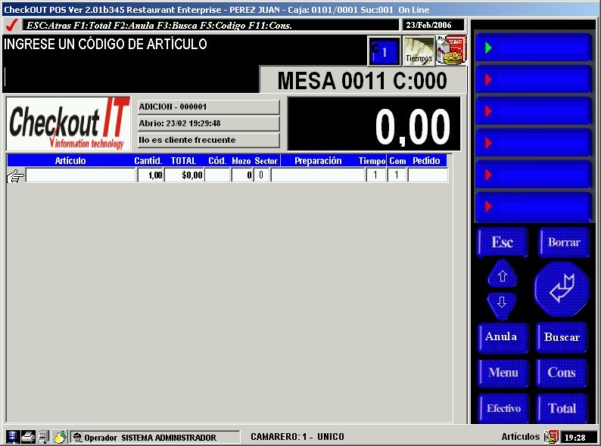Click the Operador SISTEMA ADMINISTRADOR status field
This screenshot has width=601, height=446.
pyautogui.click(x=155, y=437)
